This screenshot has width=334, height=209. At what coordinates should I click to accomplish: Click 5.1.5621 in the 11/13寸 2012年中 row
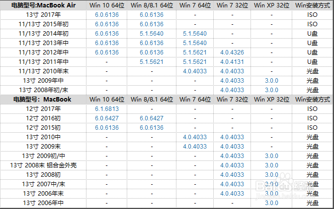click(195, 52)
